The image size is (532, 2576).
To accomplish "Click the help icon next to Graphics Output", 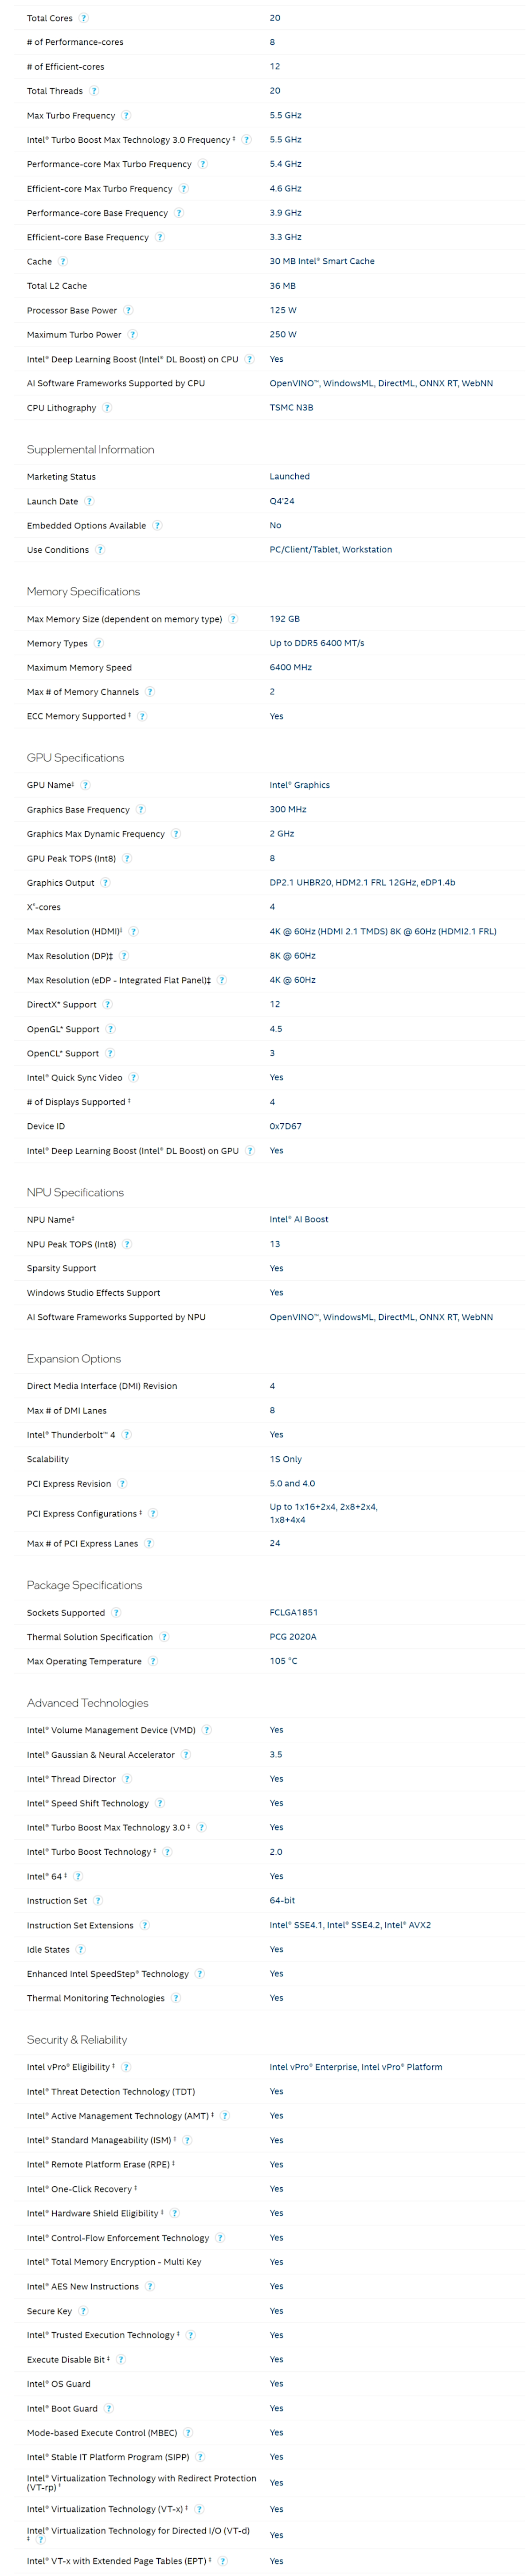I will pyautogui.click(x=106, y=883).
